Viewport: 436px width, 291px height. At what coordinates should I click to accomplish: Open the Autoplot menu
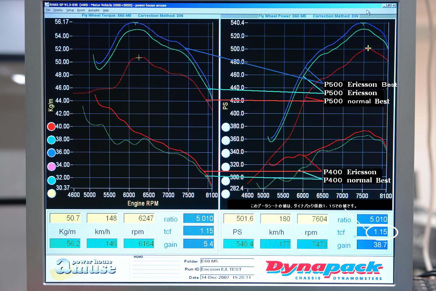(x=94, y=10)
